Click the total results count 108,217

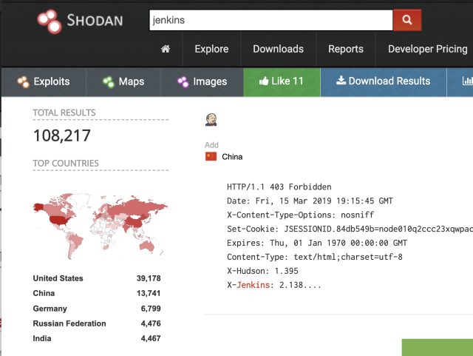click(62, 135)
